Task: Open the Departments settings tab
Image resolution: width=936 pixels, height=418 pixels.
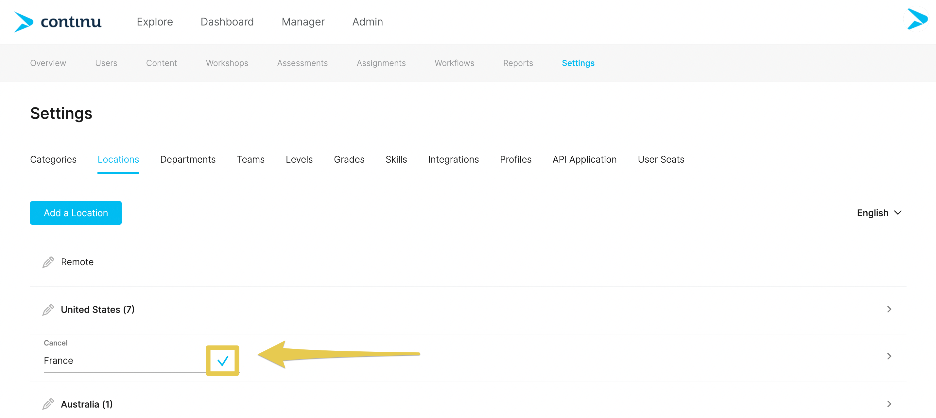Action: click(188, 160)
